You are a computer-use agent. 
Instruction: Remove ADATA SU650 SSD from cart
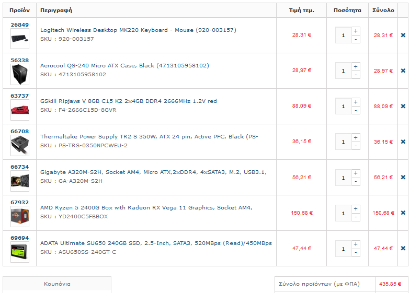(403, 249)
